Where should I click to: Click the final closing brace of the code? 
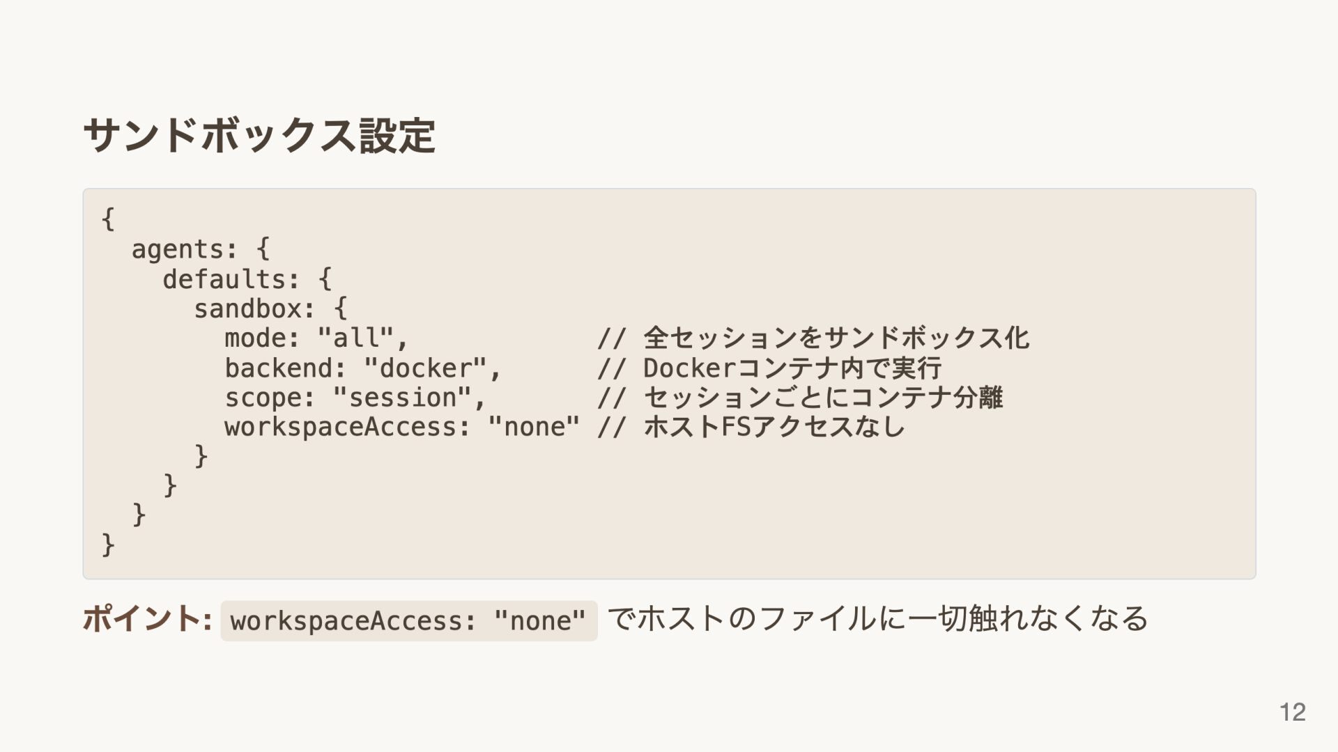tap(108, 545)
